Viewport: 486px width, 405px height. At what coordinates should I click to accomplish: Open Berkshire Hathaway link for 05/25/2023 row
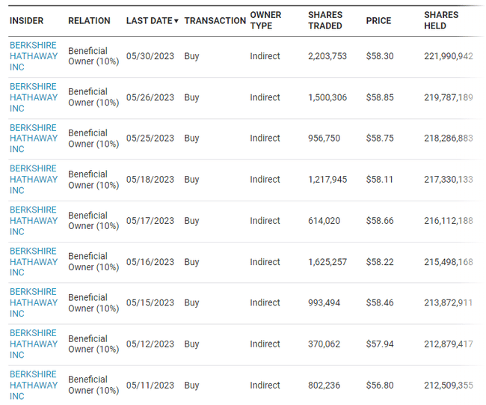click(34, 138)
